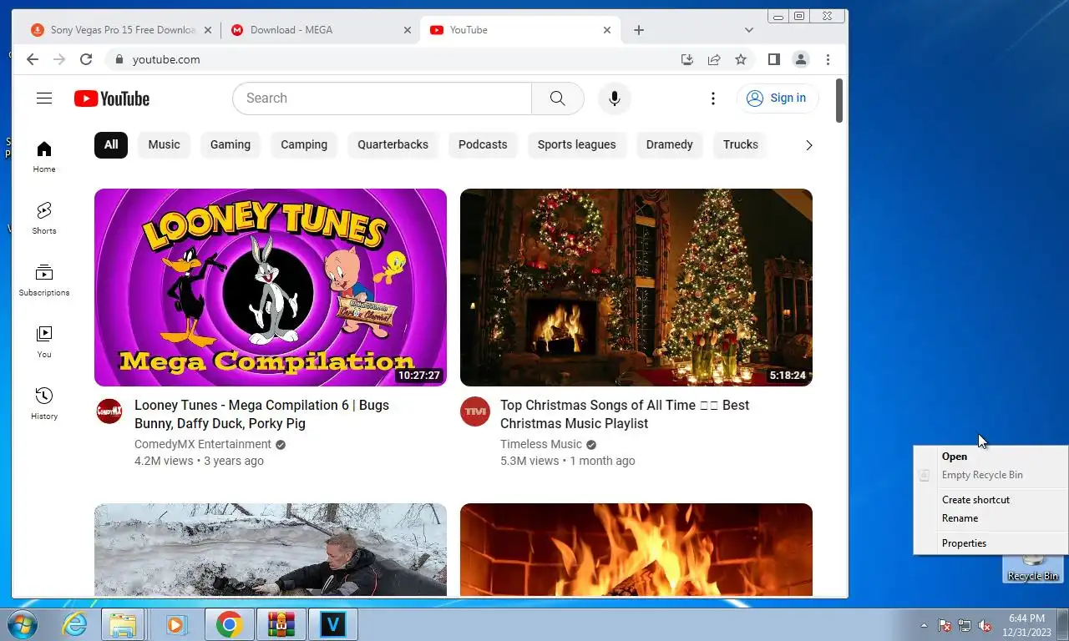Viewport: 1069px width, 641px height.
Task: Select the Dramedy filter chip
Action: 670,144
